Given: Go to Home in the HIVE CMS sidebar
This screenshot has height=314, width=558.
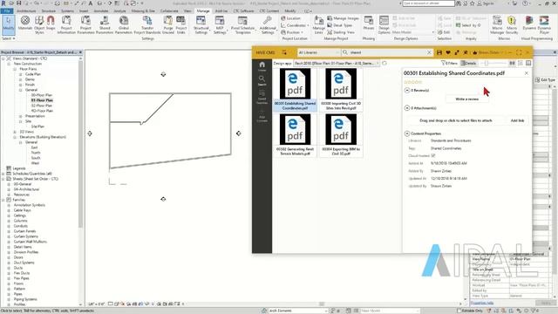Looking at the screenshot, I should coord(262,66).
